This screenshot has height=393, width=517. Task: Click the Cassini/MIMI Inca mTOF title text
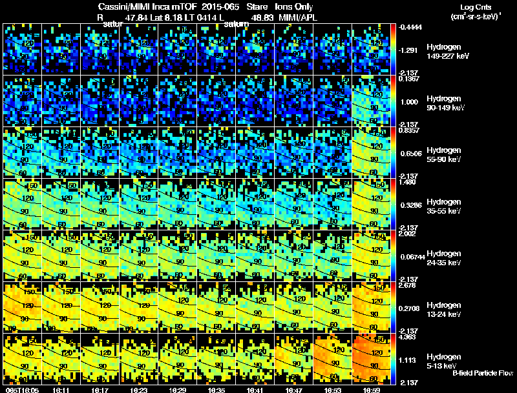[147, 7]
